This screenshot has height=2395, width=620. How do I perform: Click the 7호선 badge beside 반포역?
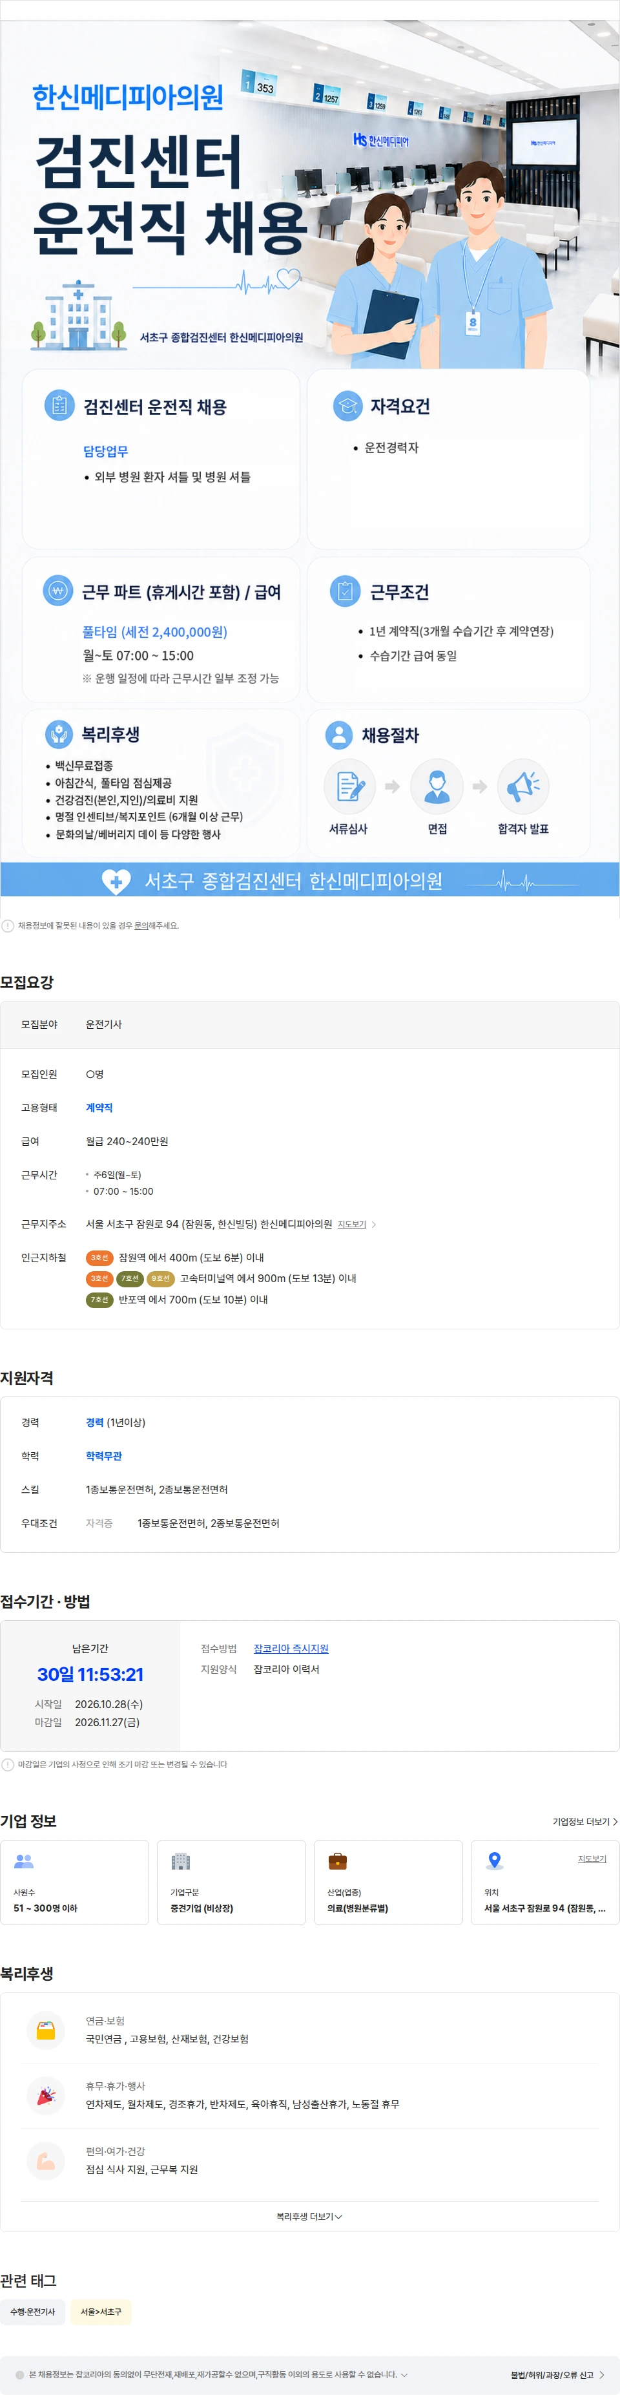click(x=99, y=1300)
